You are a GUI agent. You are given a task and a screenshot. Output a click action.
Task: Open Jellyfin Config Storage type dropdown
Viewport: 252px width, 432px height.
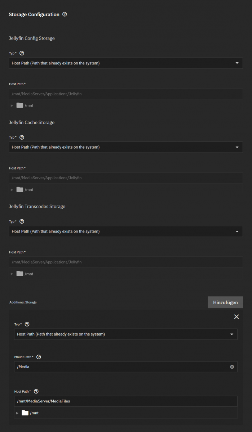(125, 63)
